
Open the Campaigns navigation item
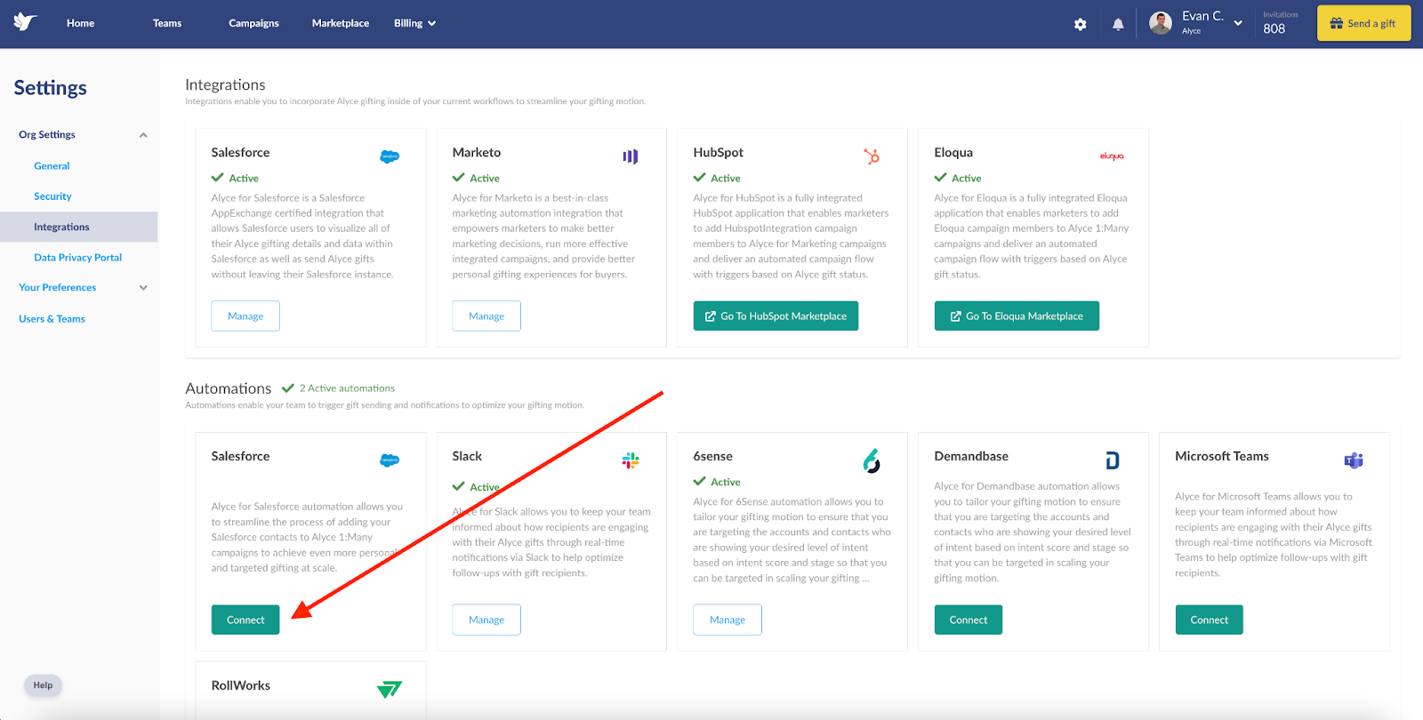tap(253, 23)
